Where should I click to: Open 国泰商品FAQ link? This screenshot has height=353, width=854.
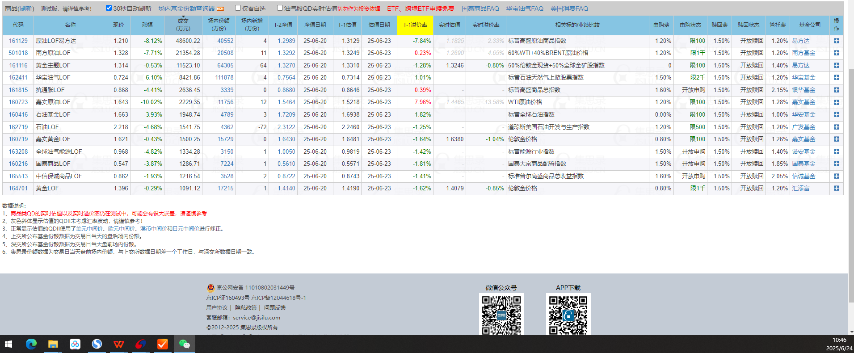point(480,8)
